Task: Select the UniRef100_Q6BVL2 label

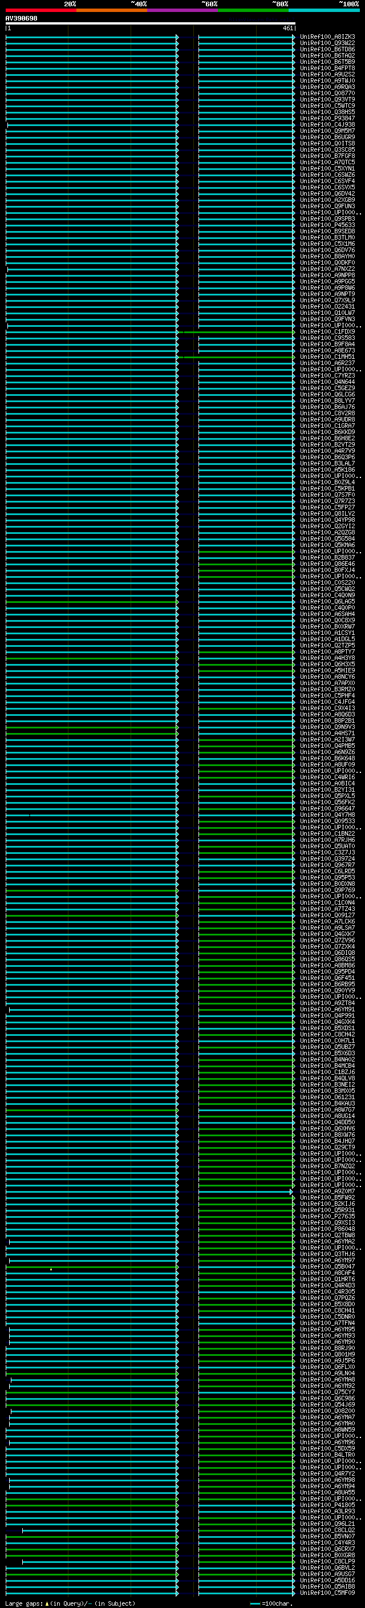Action: (327, 1568)
